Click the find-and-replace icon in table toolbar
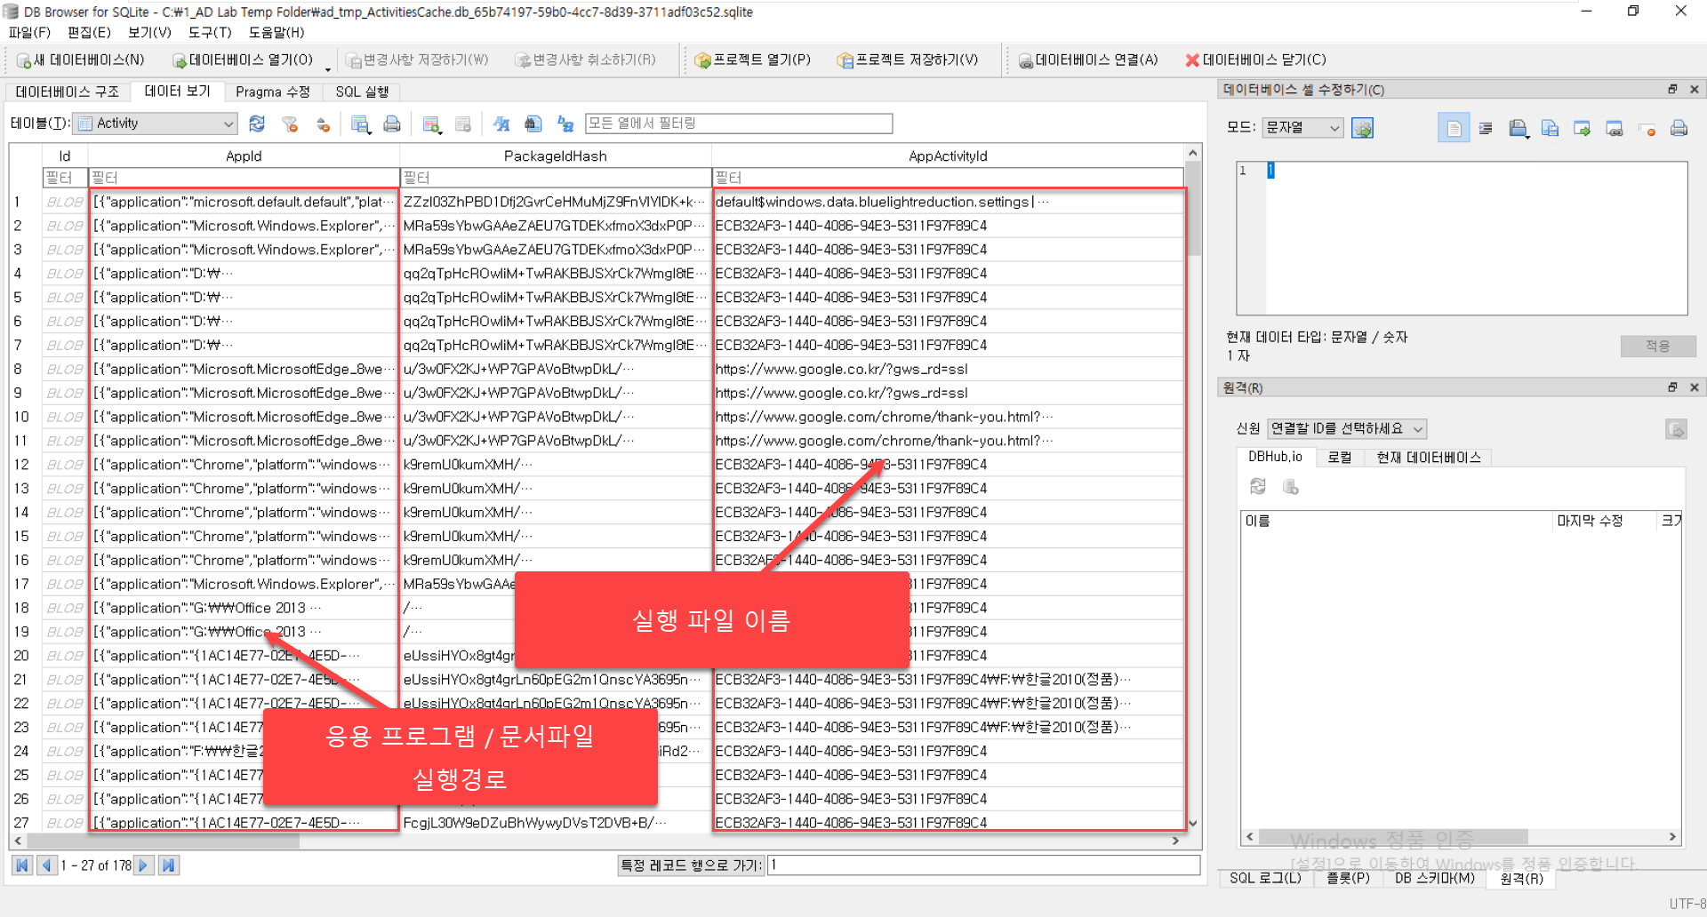 tap(565, 124)
